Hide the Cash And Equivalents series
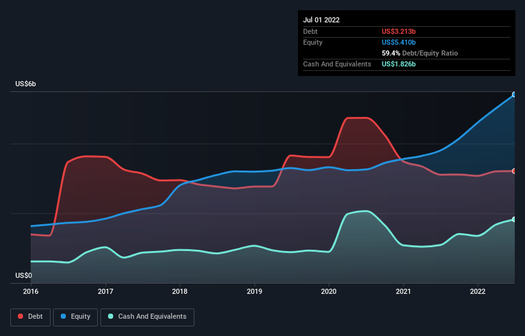Image resolution: width=525 pixels, height=336 pixels. point(147,316)
